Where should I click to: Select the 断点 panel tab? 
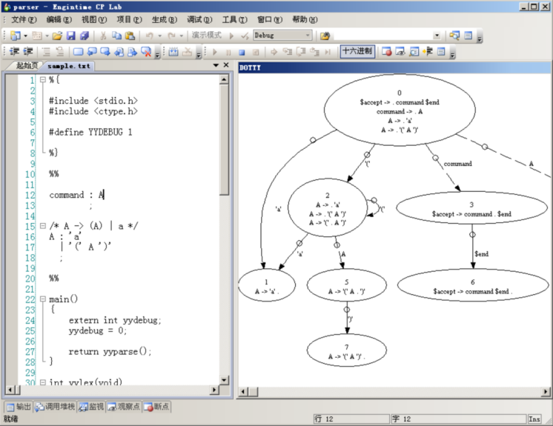pos(156,407)
